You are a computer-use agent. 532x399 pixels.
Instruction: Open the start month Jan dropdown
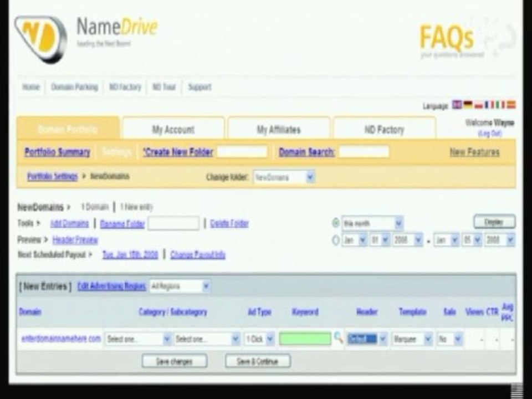click(x=354, y=240)
